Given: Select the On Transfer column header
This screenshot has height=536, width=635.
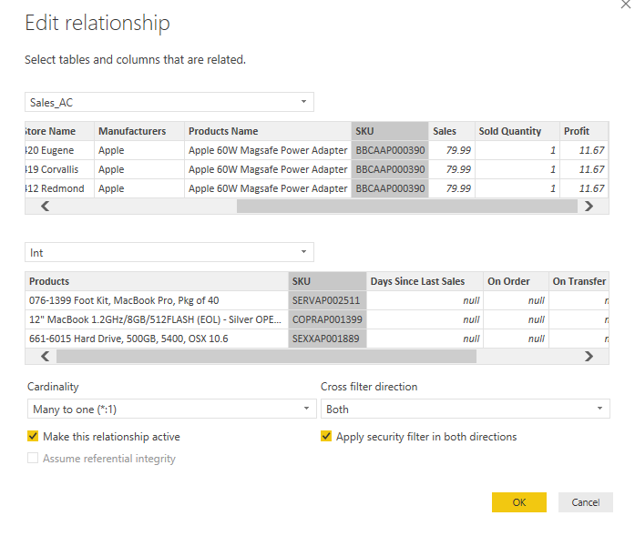Looking at the screenshot, I should pos(579,281).
